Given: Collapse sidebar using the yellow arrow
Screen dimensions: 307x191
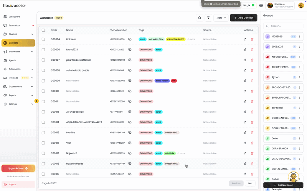Looking at the screenshot, I should pyautogui.click(x=36, y=101).
